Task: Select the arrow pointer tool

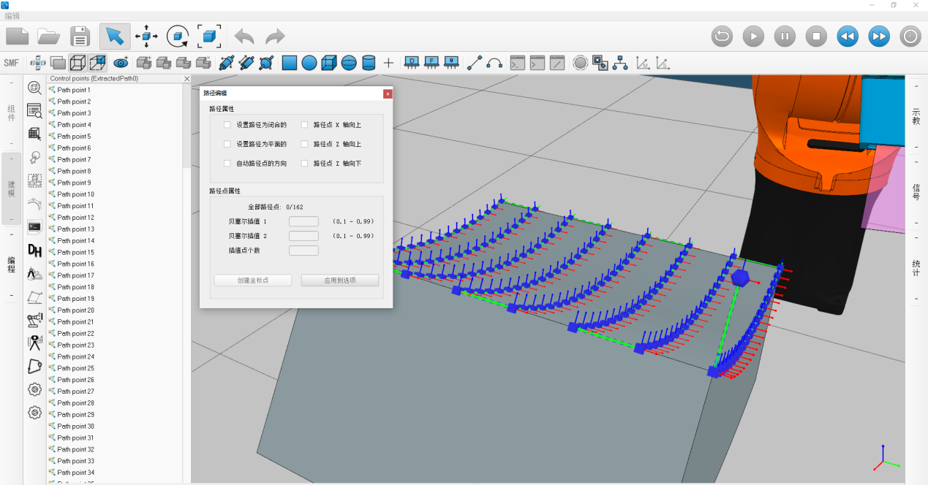Action: 115,36
